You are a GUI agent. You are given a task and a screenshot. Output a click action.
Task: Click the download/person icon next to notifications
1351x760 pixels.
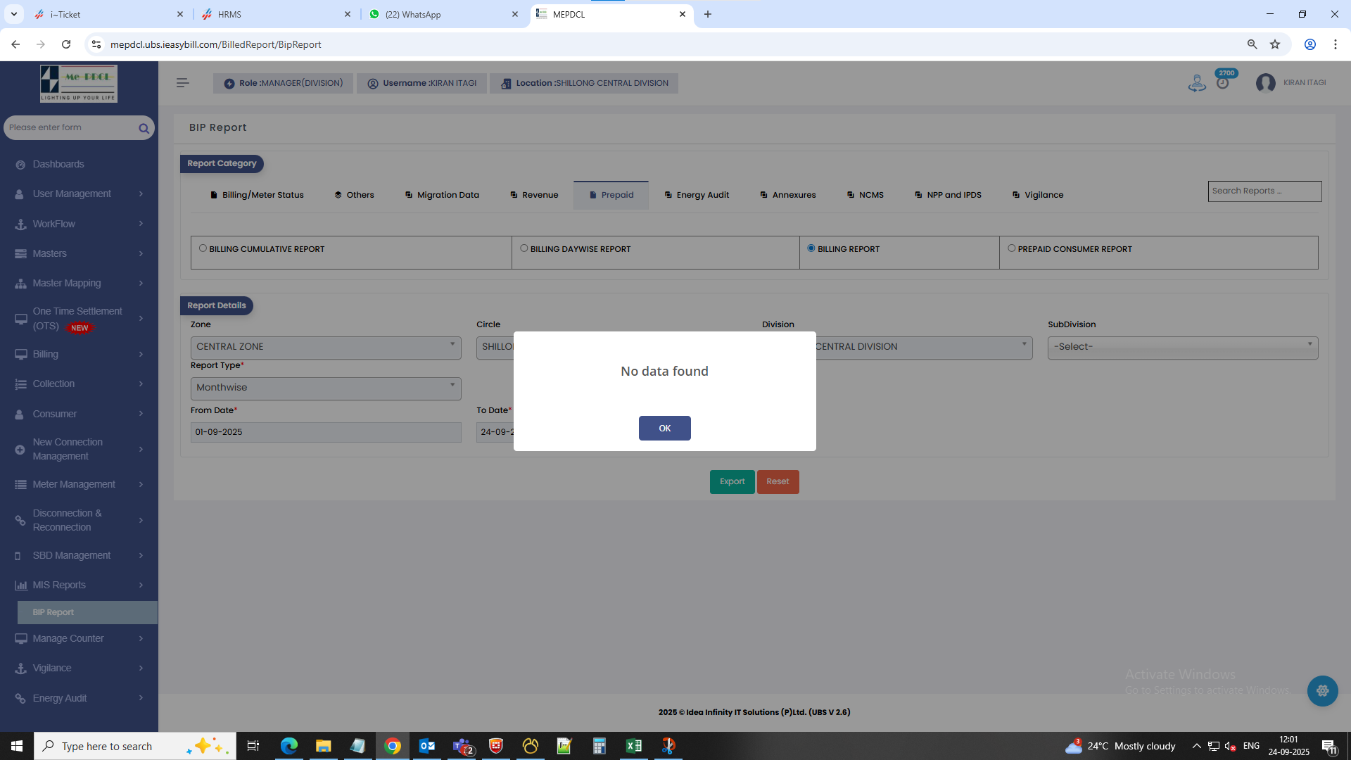1196,83
